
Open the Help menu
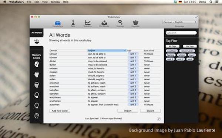tap(66, 2)
